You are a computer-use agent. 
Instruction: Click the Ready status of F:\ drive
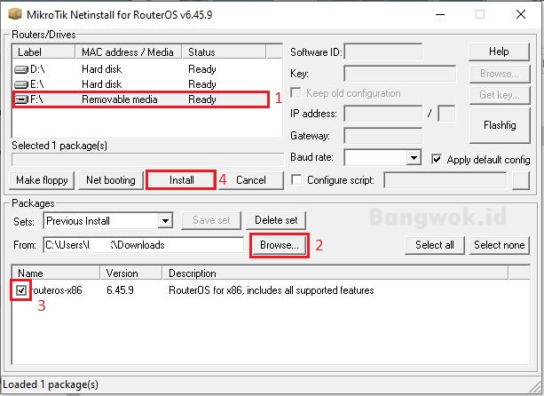pyautogui.click(x=202, y=99)
